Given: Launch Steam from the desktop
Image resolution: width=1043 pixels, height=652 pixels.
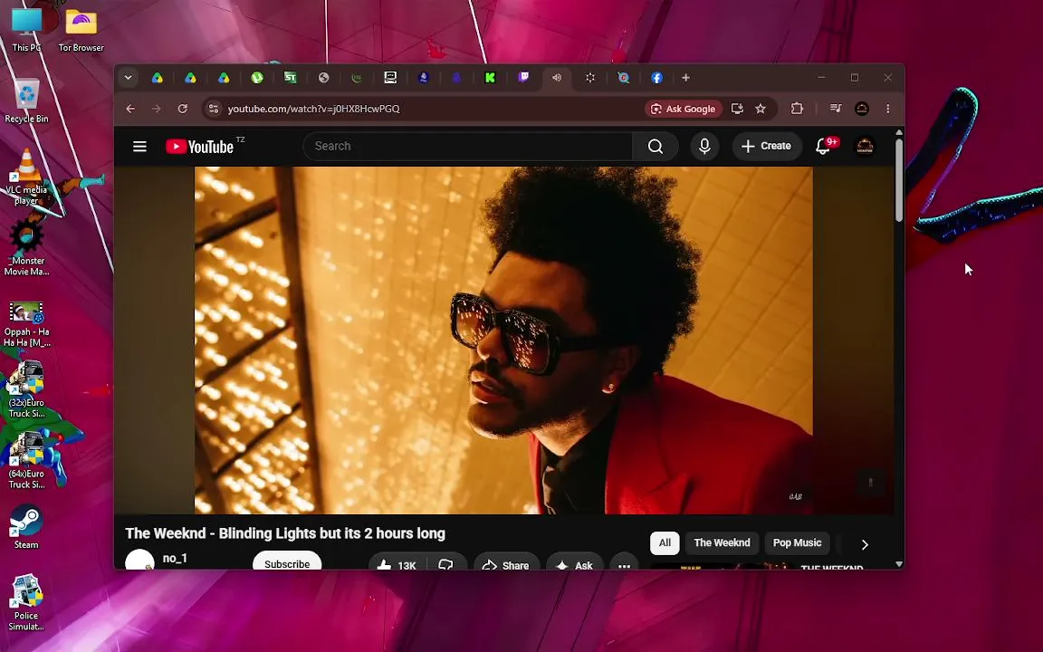Looking at the screenshot, I should [x=26, y=527].
